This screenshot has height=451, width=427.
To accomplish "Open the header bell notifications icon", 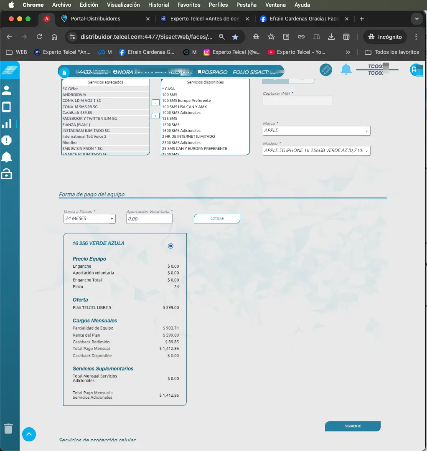I will (x=346, y=69).
